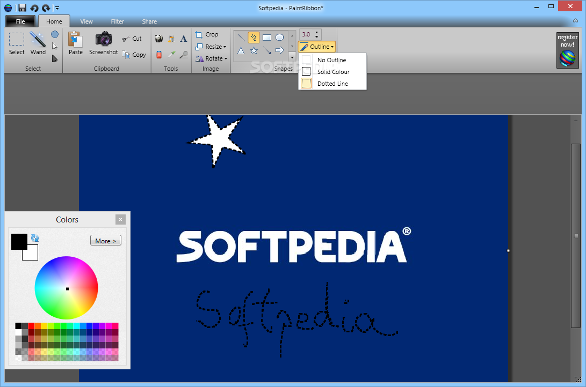Pick pure red in the palette grid
Viewport: 586px width, 387px height.
coord(31,326)
